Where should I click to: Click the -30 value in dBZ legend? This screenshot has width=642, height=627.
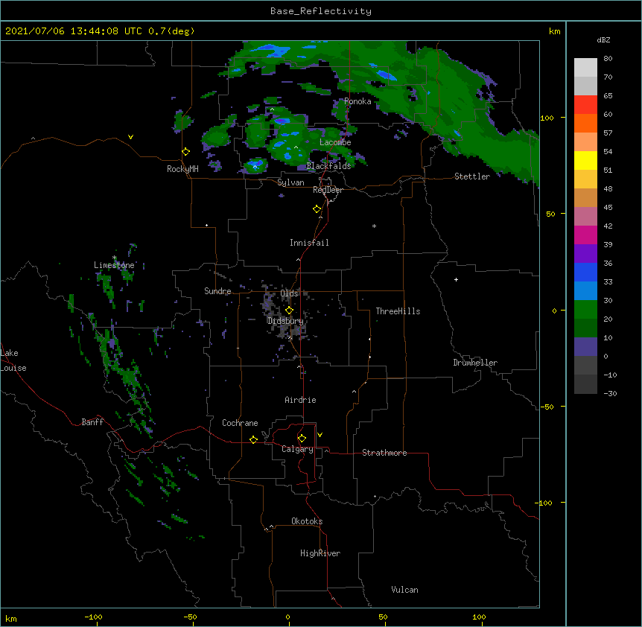(610, 393)
